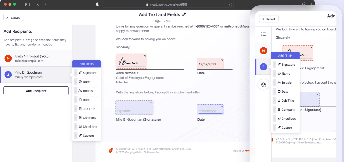Viewport: 344px width, 162px height.
Task: Click the 13/09/2022 date field
Action: [210, 63]
